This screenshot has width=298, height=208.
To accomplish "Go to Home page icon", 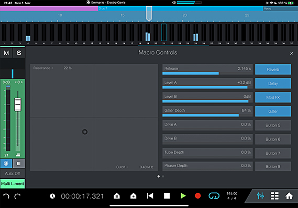I will click(289, 196).
